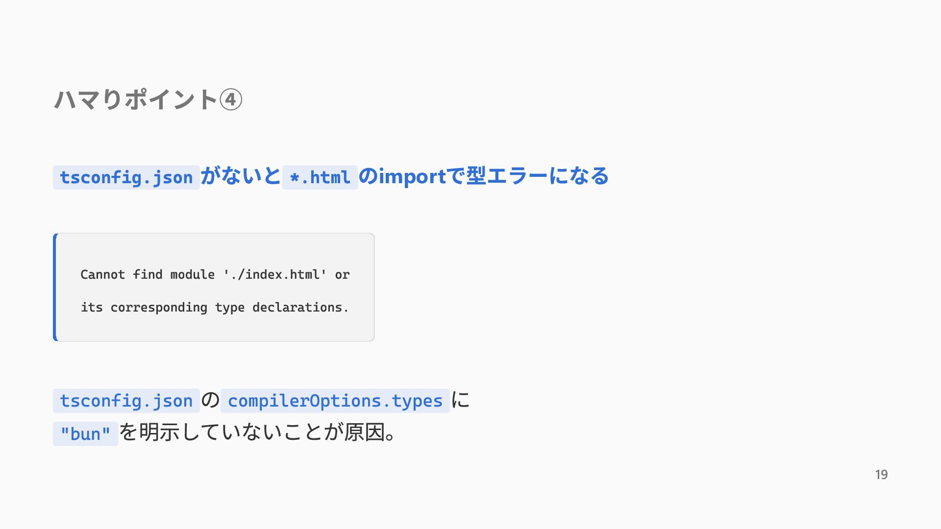This screenshot has height=529, width=941.
Task: Click the error line 'Cannot find module'
Action: tap(148, 274)
